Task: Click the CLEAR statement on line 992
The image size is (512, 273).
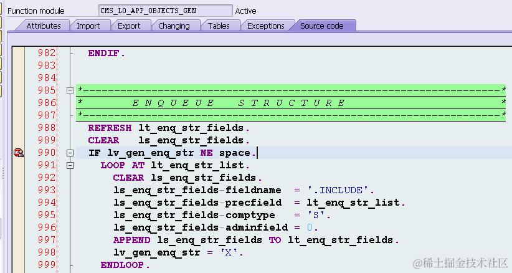Action: point(187,178)
